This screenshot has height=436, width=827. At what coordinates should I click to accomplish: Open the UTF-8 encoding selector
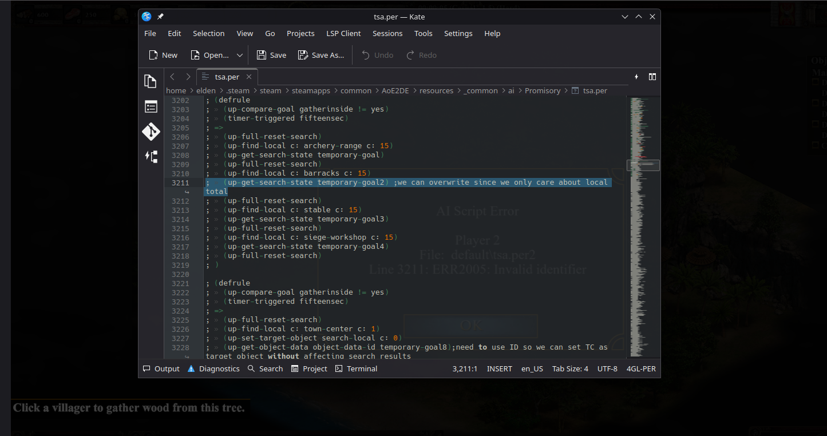pos(607,369)
